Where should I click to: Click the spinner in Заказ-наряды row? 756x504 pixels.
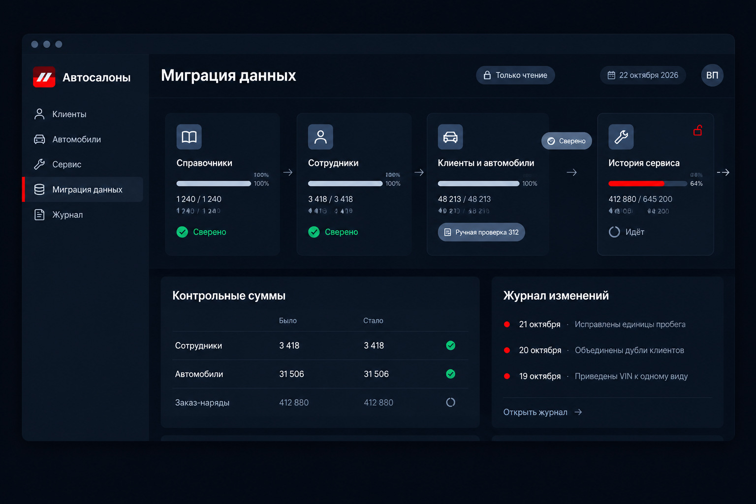tap(450, 403)
